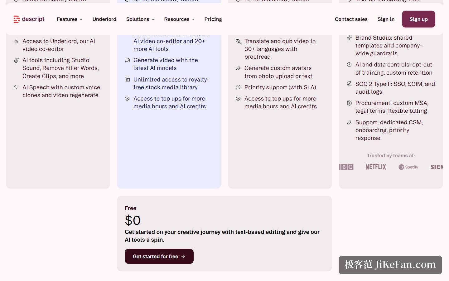Expand the Resources menu chevron

tap(193, 19)
